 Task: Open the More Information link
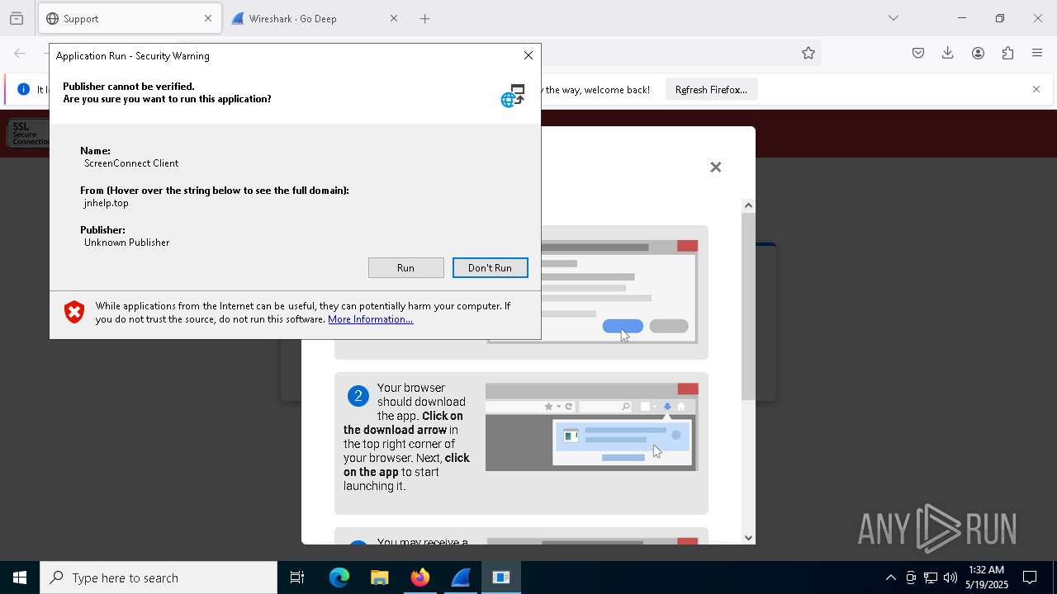(x=370, y=319)
